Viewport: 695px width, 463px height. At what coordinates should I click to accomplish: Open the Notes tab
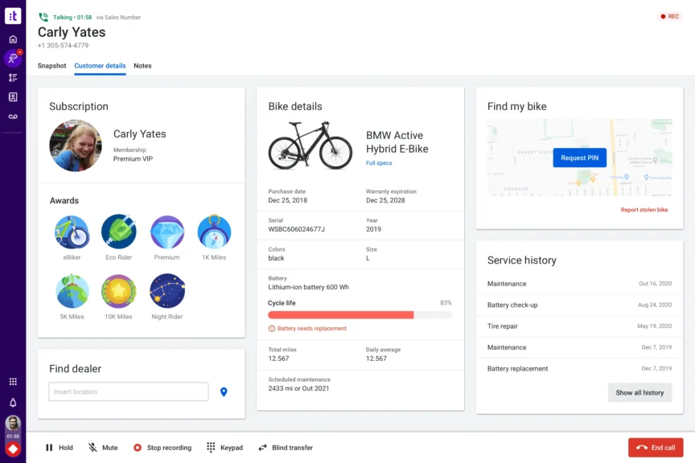pos(142,66)
